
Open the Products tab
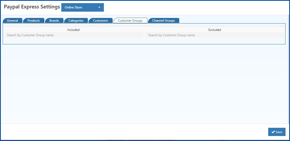pyautogui.click(x=34, y=21)
